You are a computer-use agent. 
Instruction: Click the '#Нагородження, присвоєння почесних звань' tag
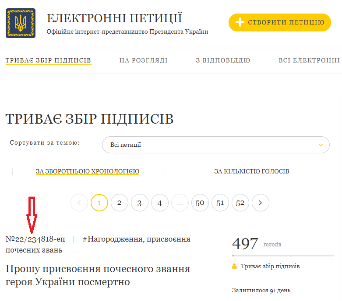click(98, 244)
